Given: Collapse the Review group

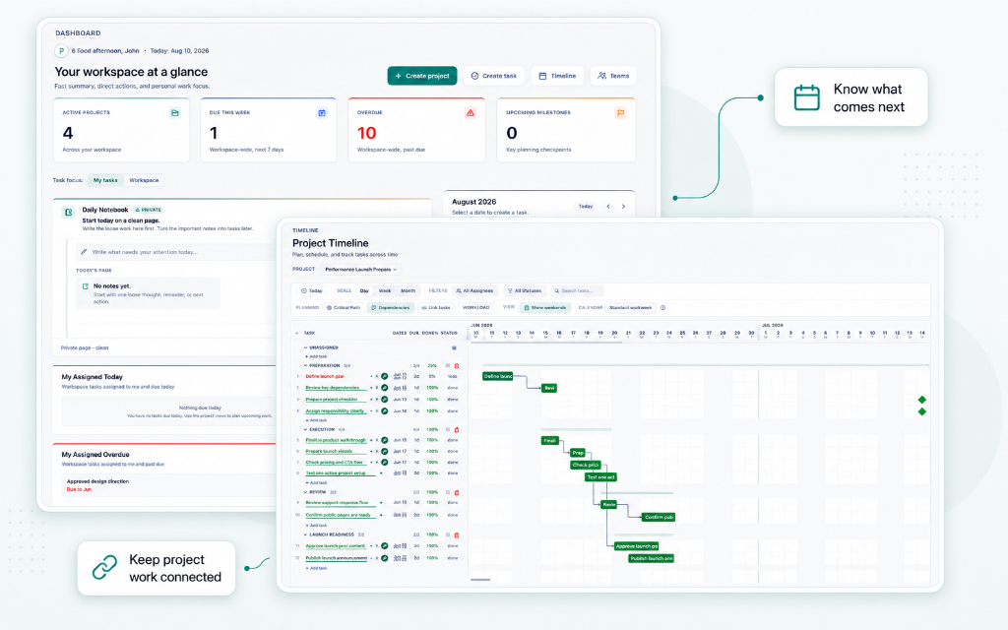Looking at the screenshot, I should (305, 492).
